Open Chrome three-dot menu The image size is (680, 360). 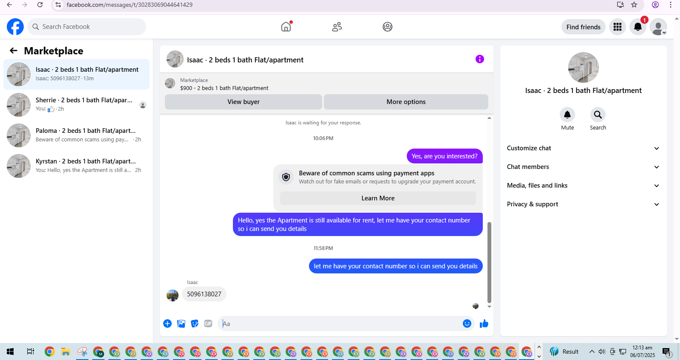click(x=671, y=5)
